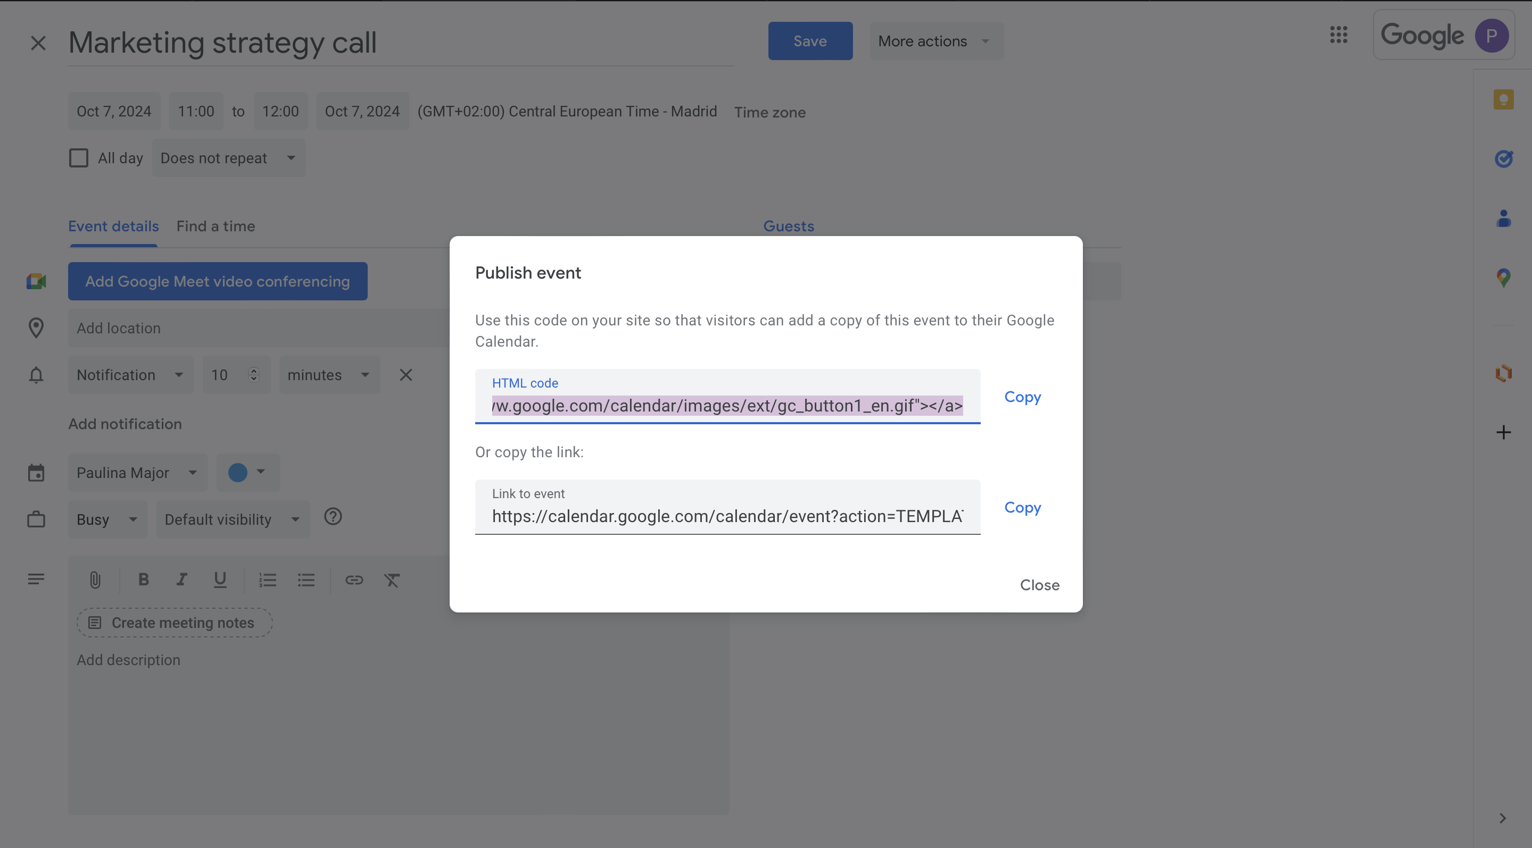Apply italic formatting

click(181, 580)
